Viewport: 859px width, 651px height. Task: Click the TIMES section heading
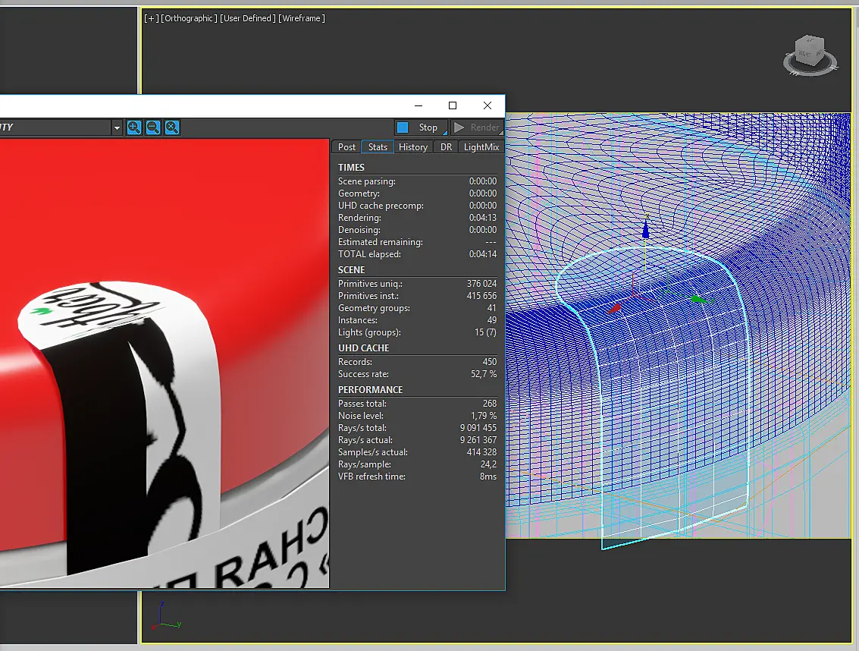pos(351,167)
